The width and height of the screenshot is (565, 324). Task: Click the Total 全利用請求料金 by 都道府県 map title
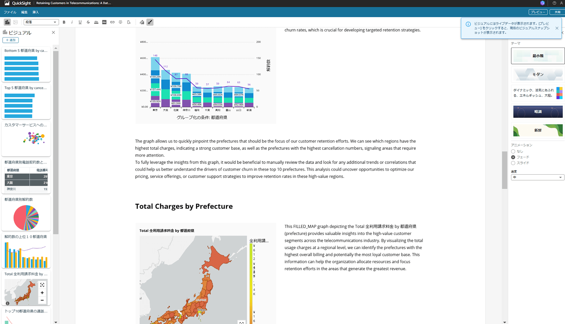point(167,231)
